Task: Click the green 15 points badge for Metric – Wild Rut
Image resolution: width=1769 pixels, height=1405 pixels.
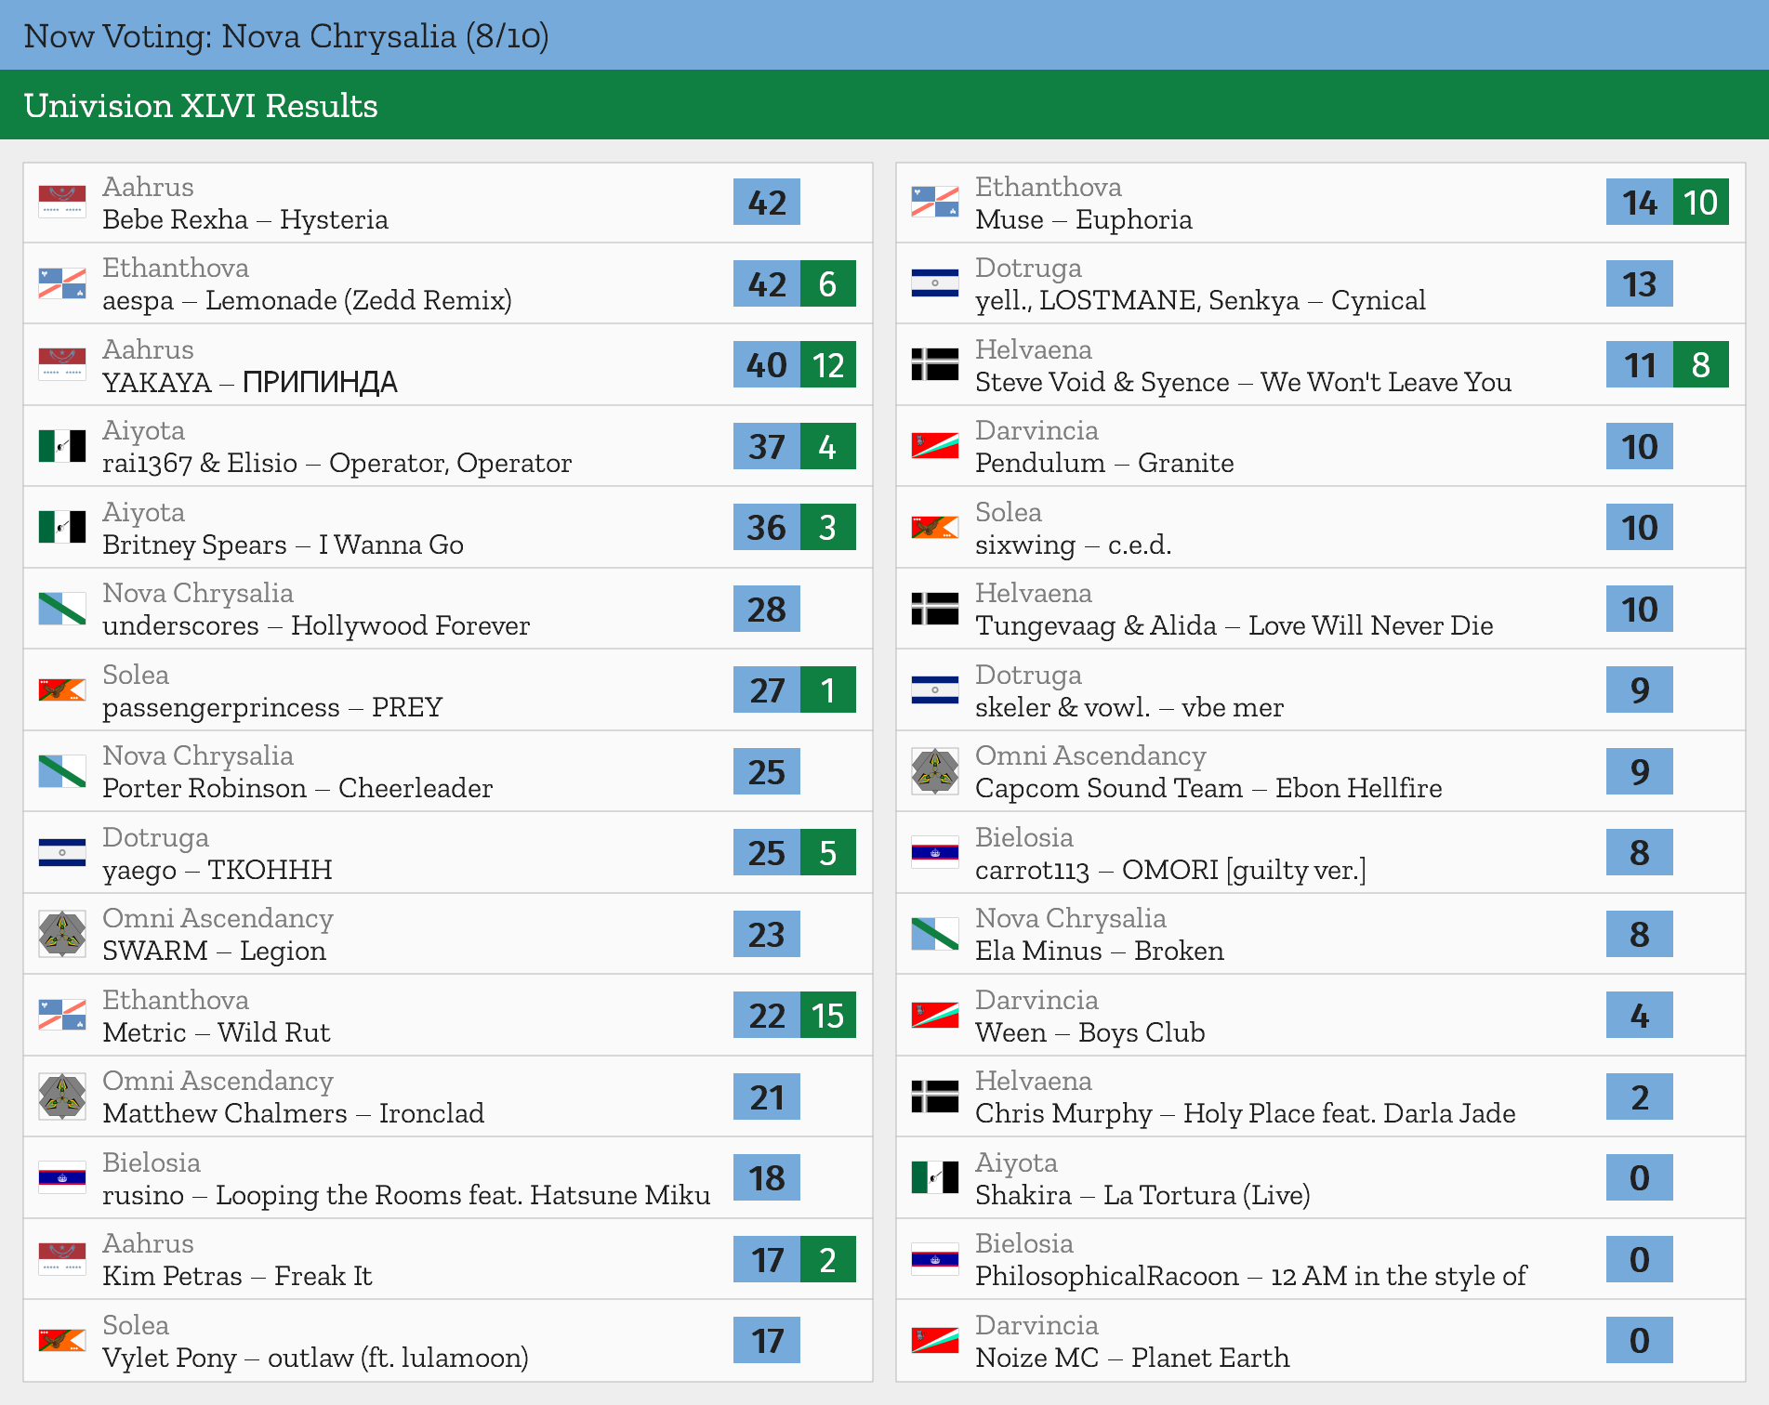Action: click(827, 1015)
